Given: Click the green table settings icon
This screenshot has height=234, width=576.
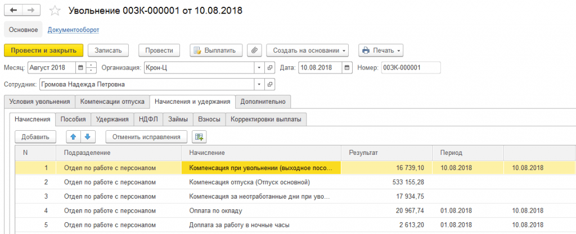Looking at the screenshot, I should pyautogui.click(x=200, y=136).
